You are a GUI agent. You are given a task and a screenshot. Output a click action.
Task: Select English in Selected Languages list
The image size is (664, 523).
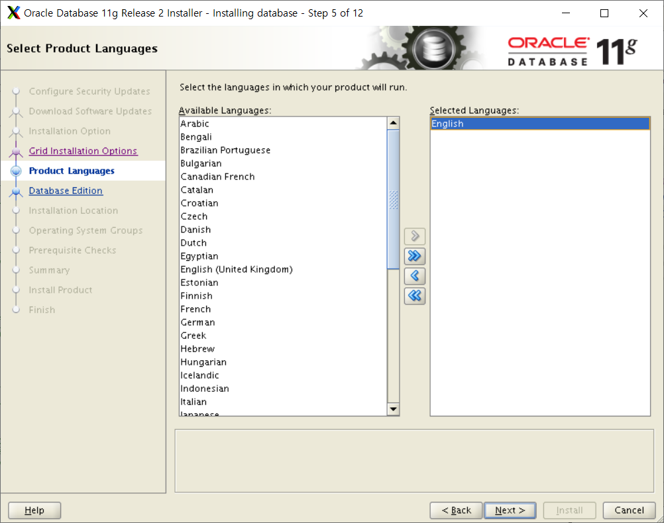(540, 124)
